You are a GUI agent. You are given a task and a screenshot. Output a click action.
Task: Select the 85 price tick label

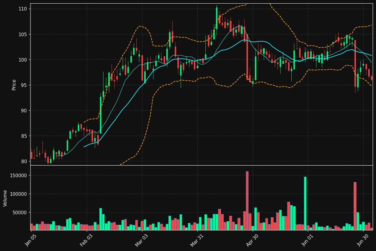click(24, 136)
